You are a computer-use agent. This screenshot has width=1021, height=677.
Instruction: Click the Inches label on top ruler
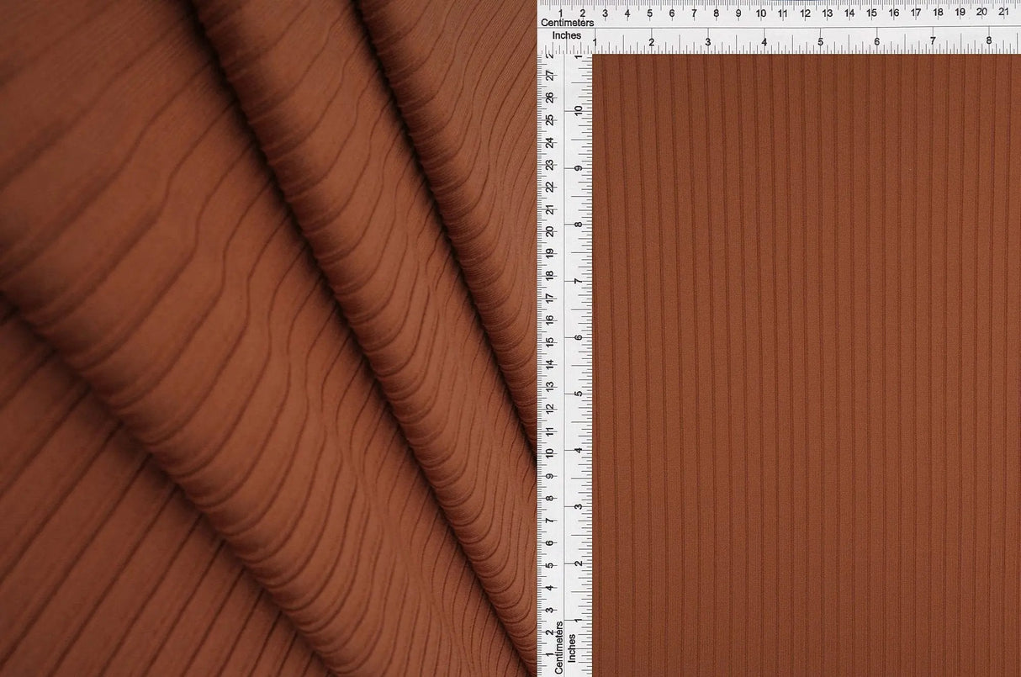click(x=569, y=35)
